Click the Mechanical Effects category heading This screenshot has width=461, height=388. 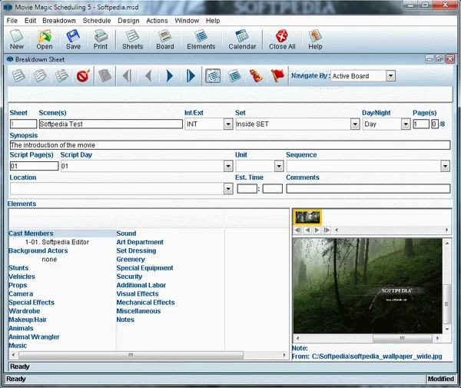coord(145,303)
